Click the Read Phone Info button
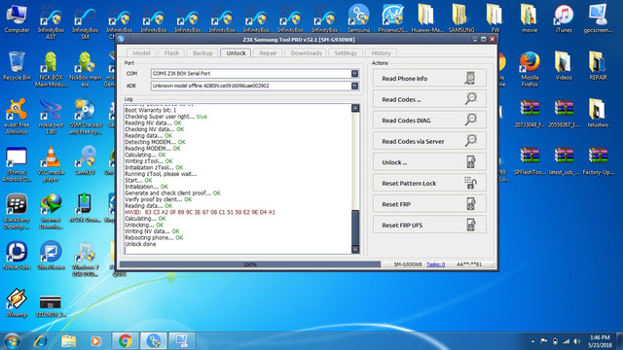The image size is (623, 350). coord(429,78)
